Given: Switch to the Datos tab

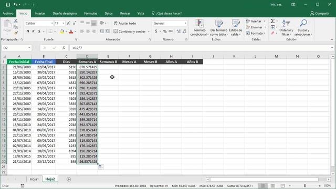Looking at the screenshot, I should pos(109,13).
